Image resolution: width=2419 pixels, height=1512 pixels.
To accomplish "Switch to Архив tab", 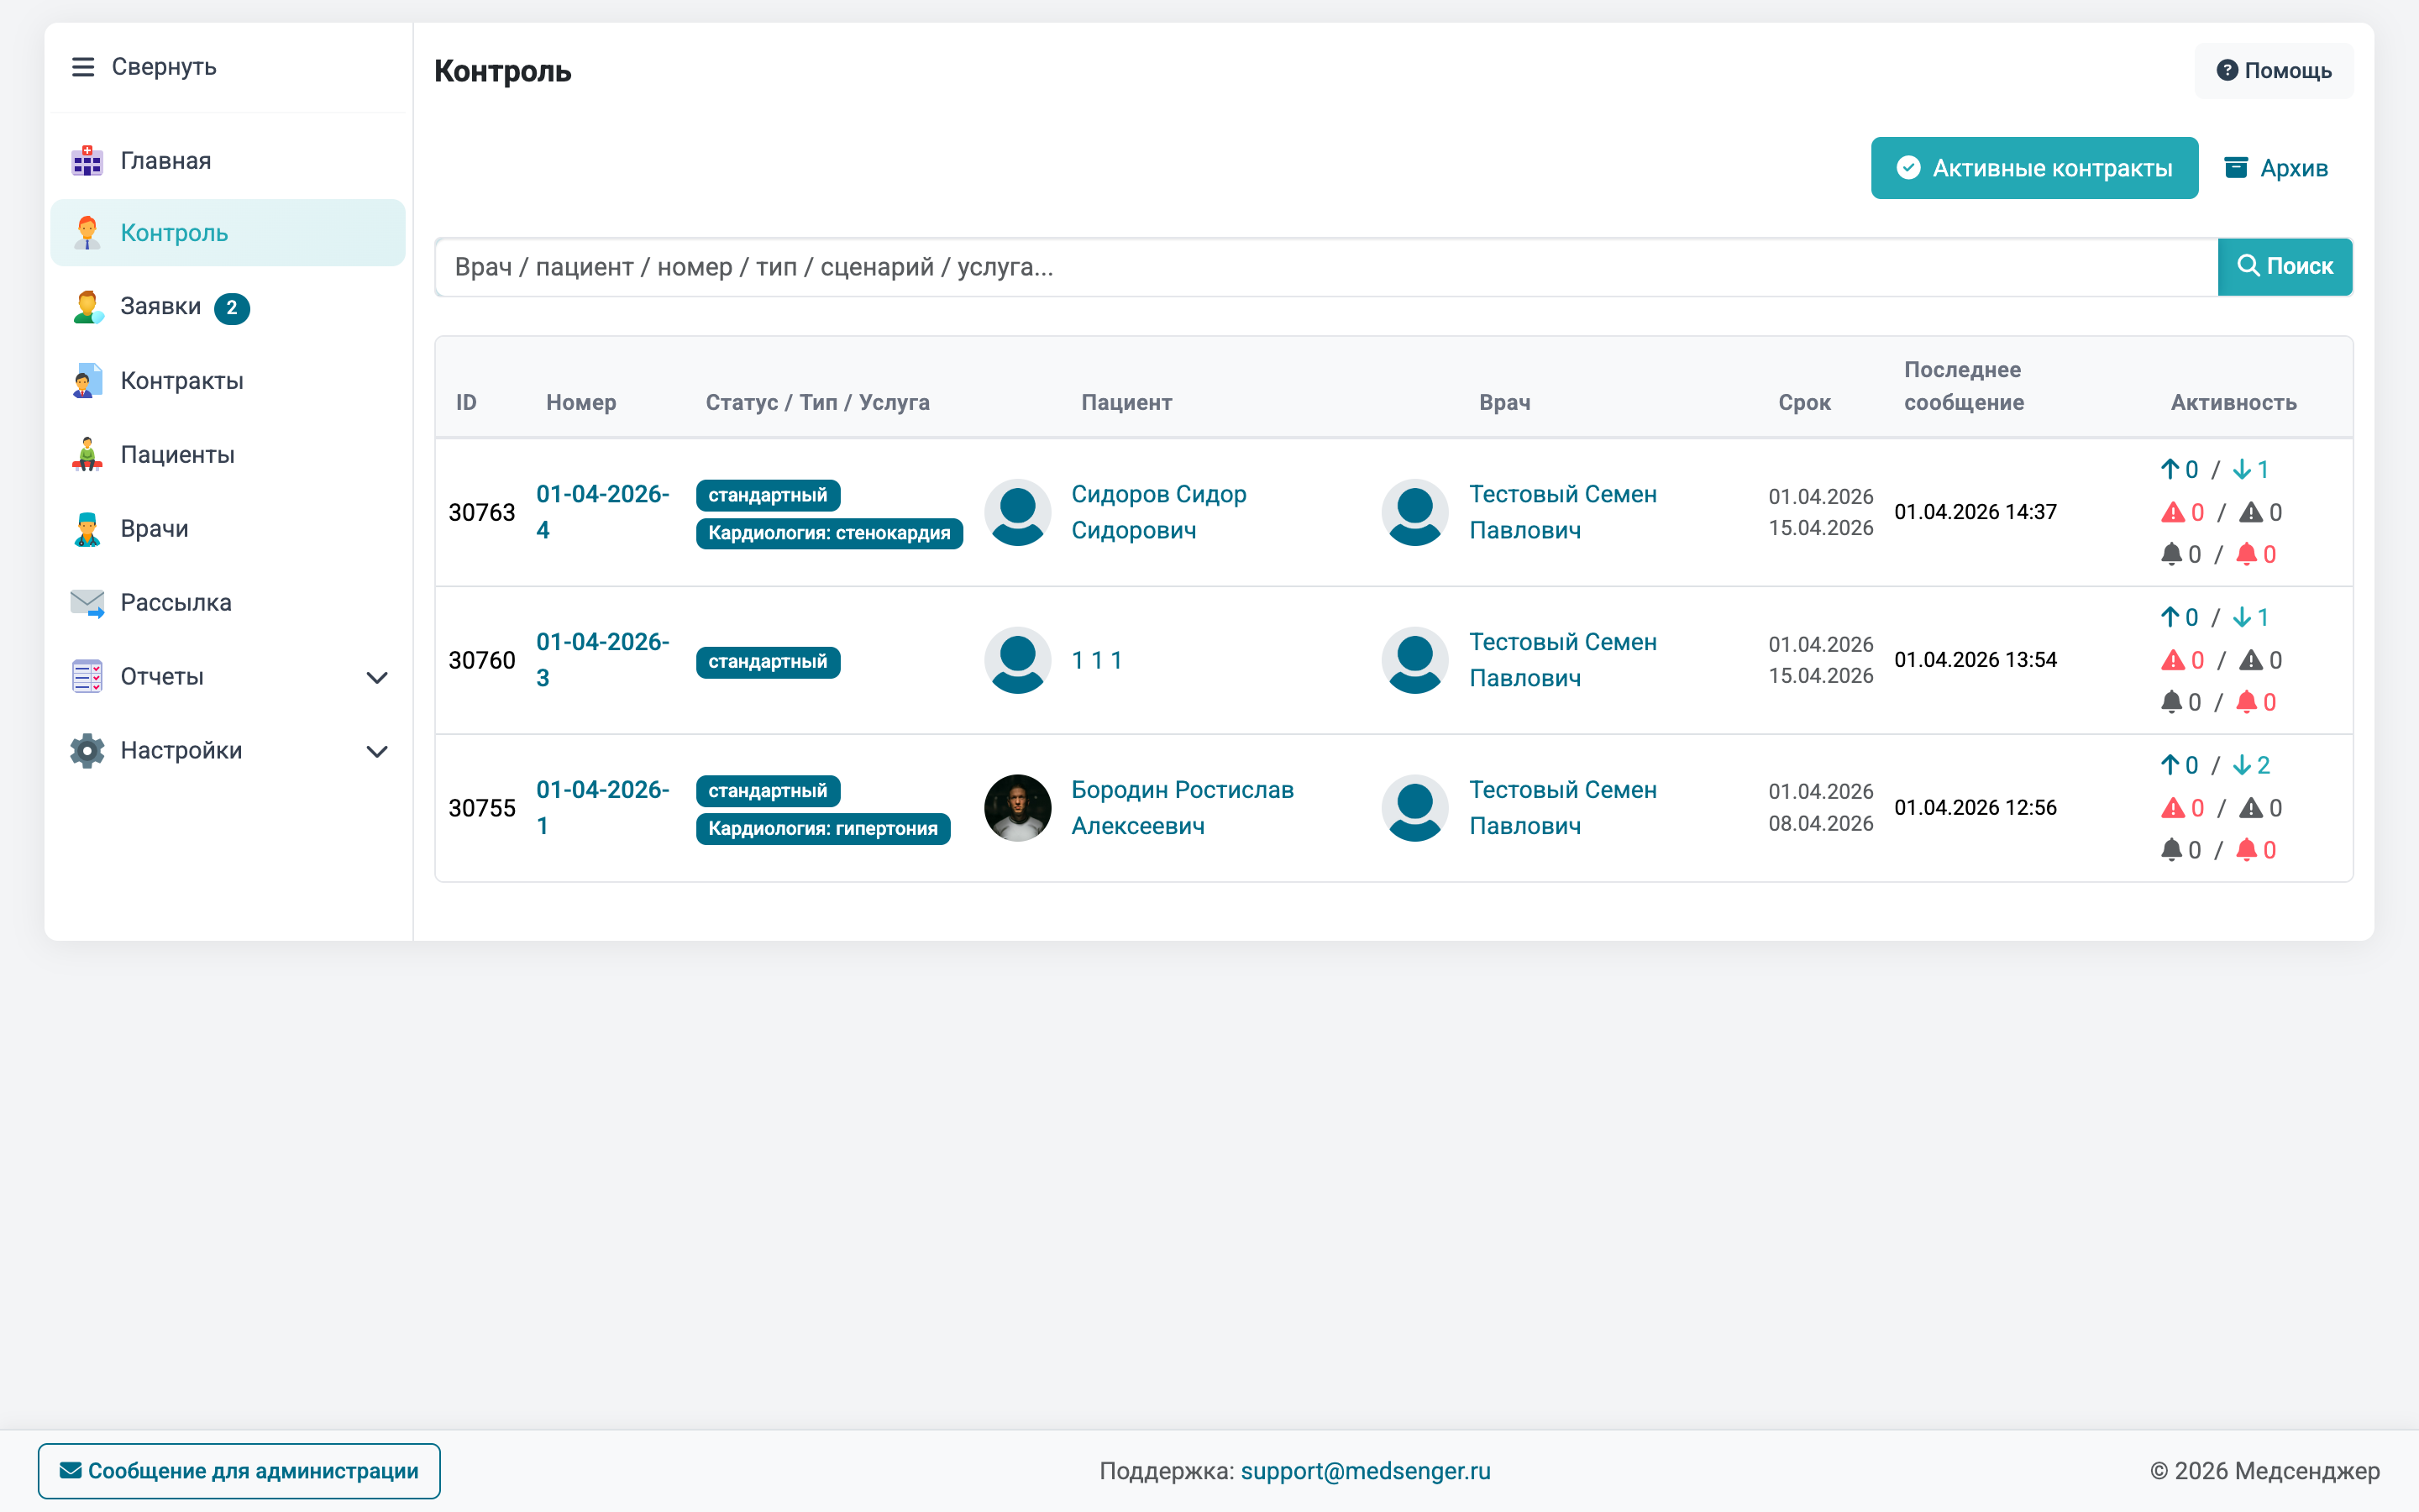I will click(x=2276, y=168).
